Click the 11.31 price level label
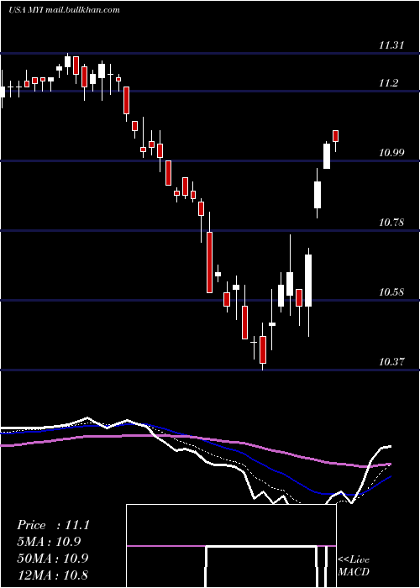Image resolution: width=420 pixels, height=588 pixels. click(x=391, y=45)
